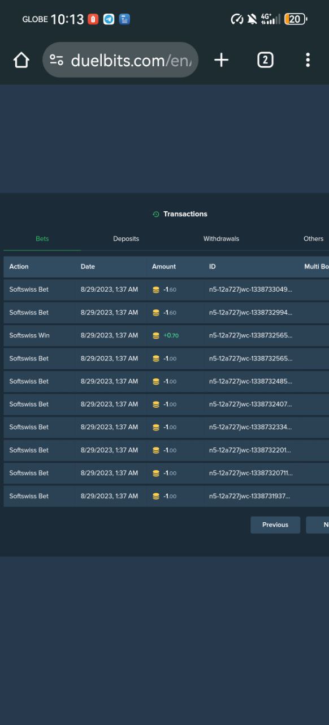Viewport: 329px width, 725px height.
Task: Click coin icon in row ending 1338732201
Action: (x=156, y=450)
